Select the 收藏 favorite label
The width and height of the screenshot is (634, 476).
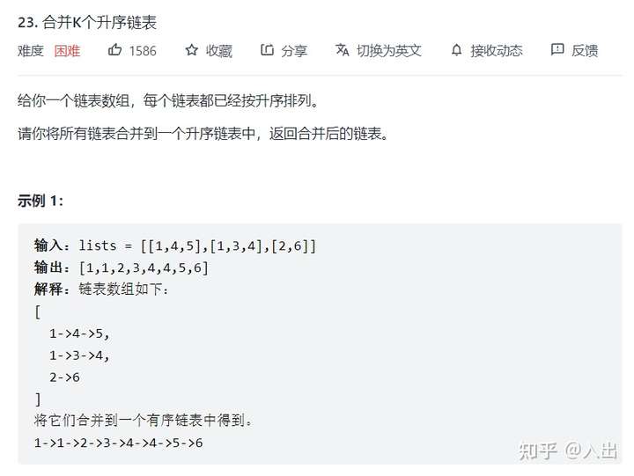(218, 51)
